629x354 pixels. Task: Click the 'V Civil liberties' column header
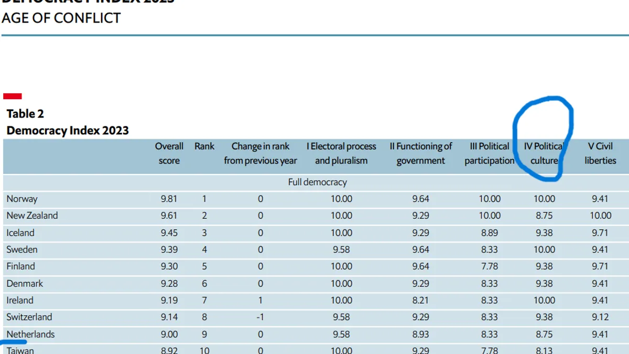coord(600,153)
